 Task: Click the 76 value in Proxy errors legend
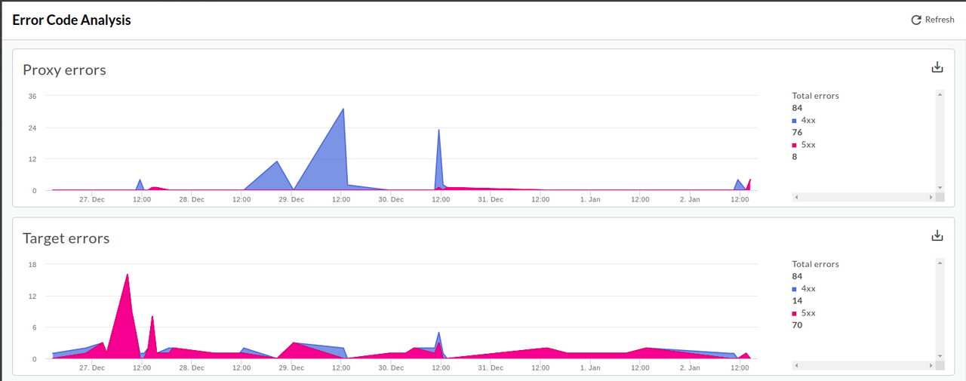[797, 132]
